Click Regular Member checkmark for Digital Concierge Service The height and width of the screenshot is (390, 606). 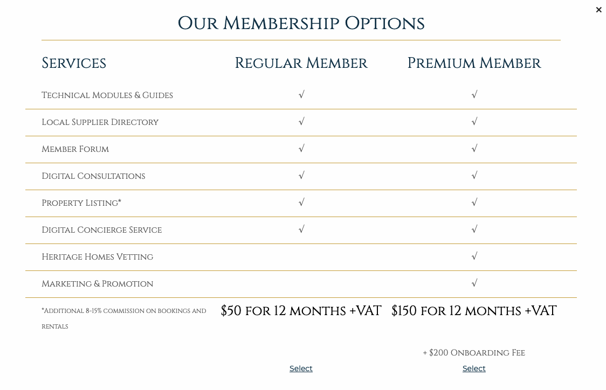(x=301, y=229)
